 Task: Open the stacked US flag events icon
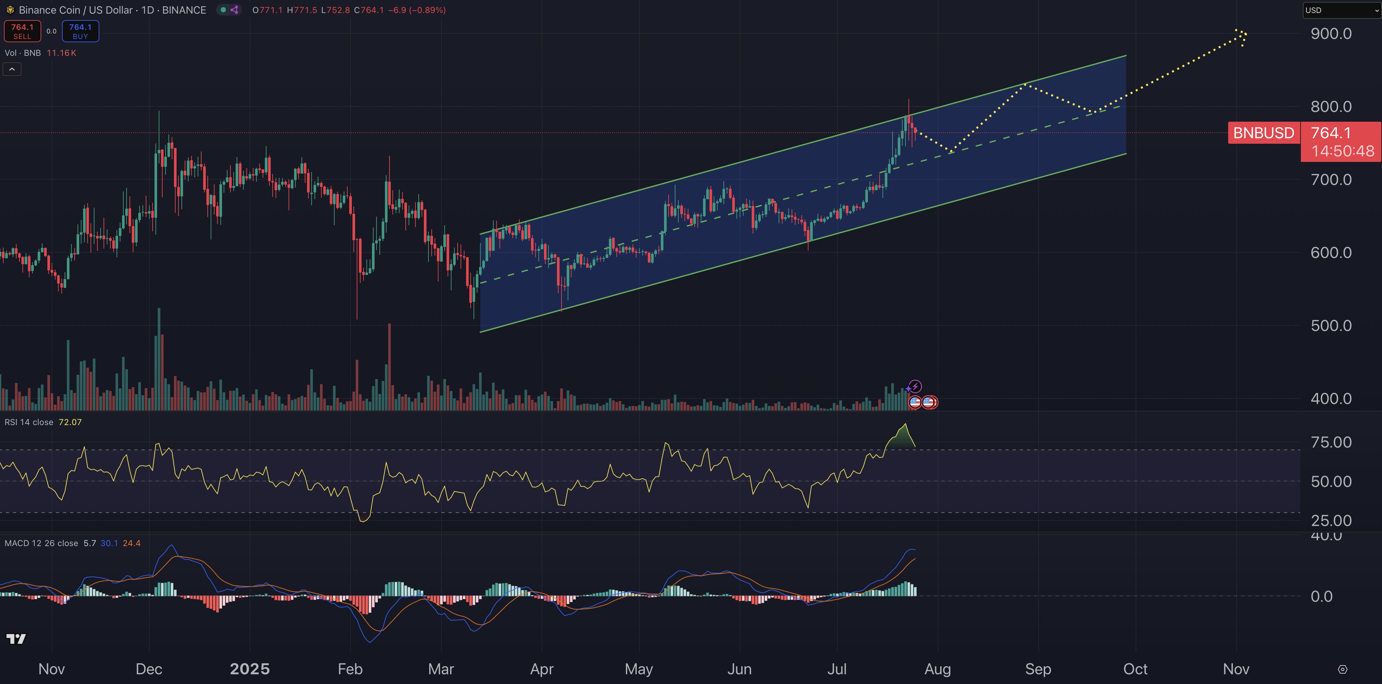pyautogui.click(x=930, y=402)
